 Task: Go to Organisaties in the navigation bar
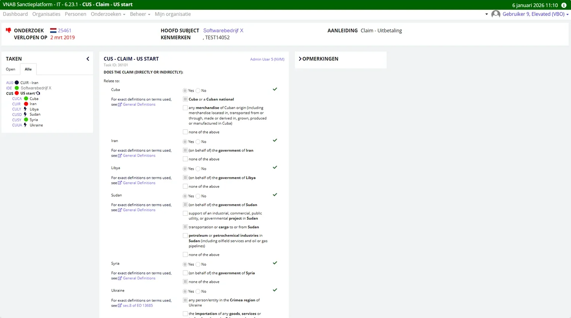46,14
